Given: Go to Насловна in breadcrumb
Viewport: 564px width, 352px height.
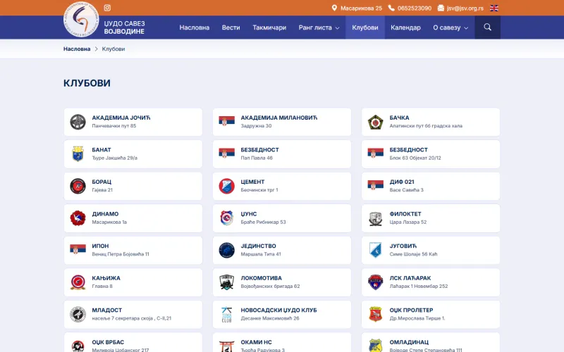Looking at the screenshot, I should tap(77, 49).
